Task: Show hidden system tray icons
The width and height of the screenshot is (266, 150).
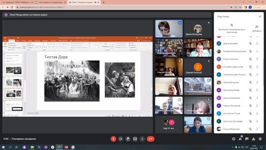Action: pos(233,147)
